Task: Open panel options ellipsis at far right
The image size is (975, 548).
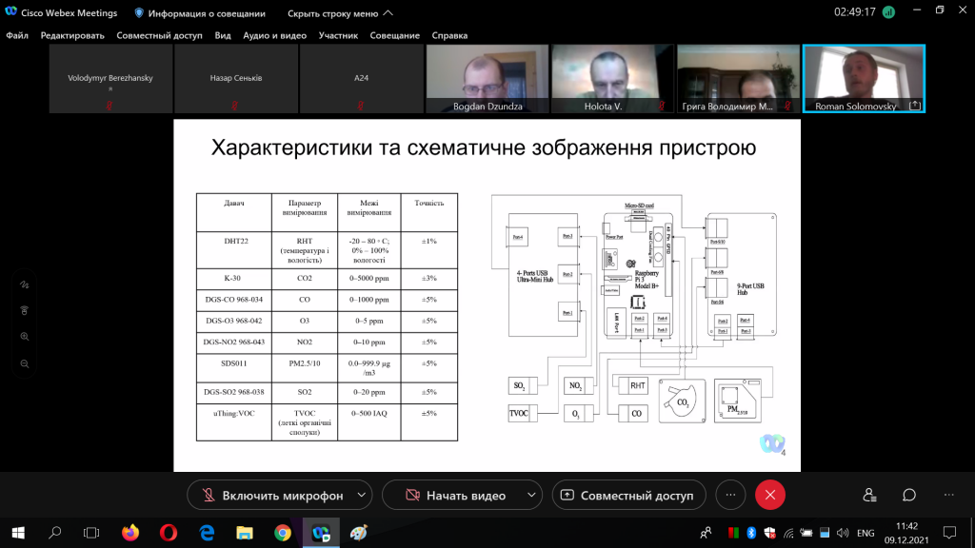Action: 949,495
